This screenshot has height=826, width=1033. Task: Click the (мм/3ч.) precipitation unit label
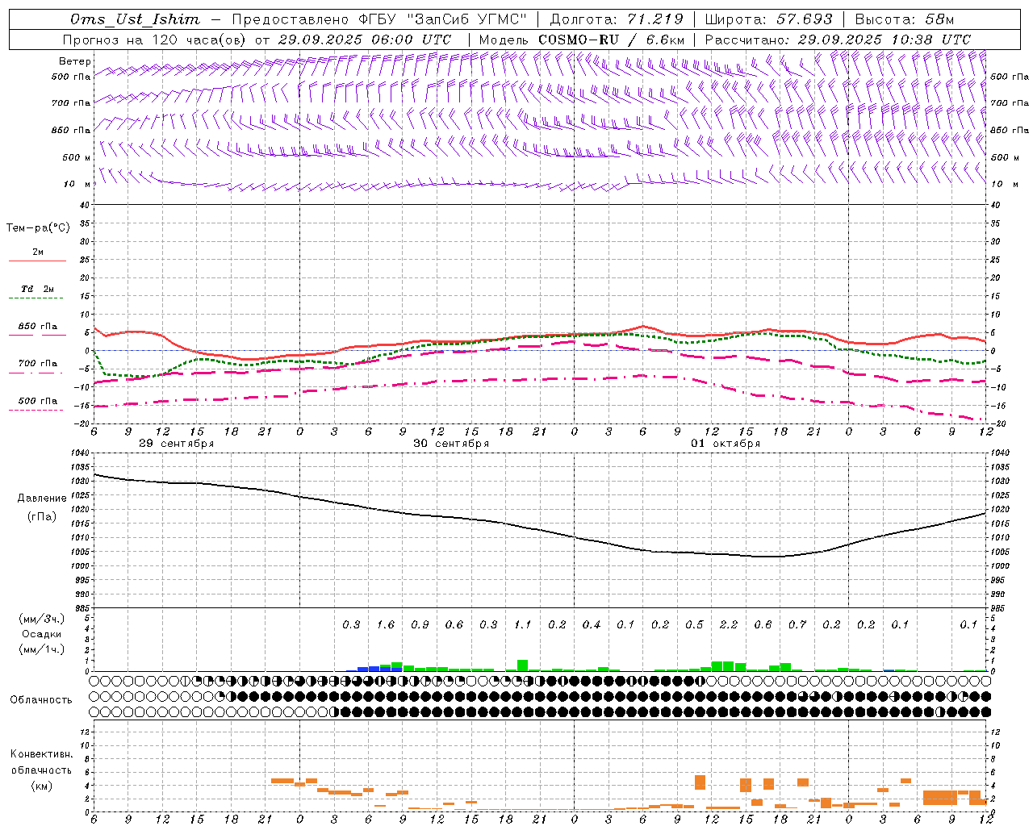[41, 619]
